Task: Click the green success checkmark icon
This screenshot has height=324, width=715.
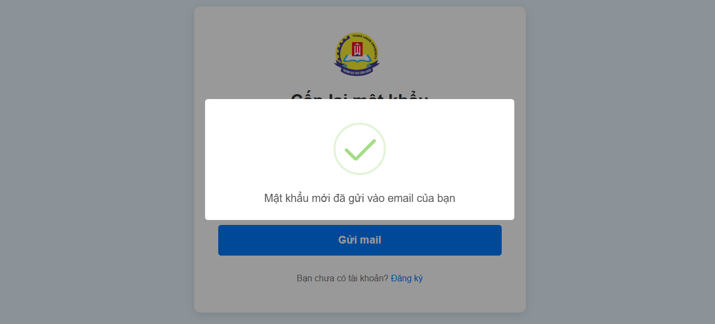Action: [x=360, y=149]
